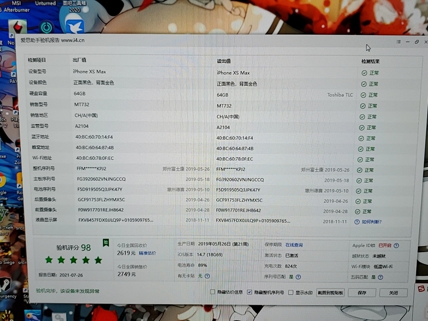Open the 如何判断? link in 液晶显示屏 row
This screenshot has height=321, width=428.
[372, 222]
